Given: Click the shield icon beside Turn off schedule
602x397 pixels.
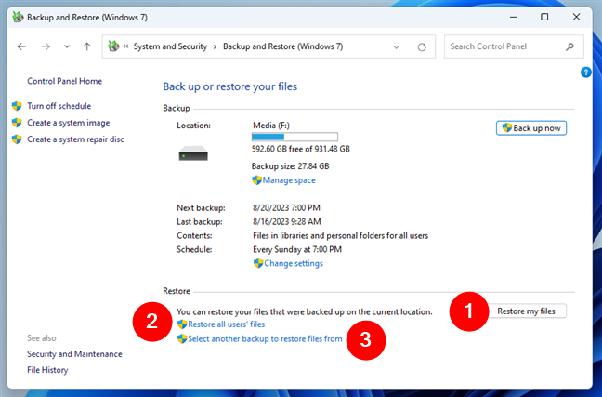Looking at the screenshot, I should pos(17,106).
